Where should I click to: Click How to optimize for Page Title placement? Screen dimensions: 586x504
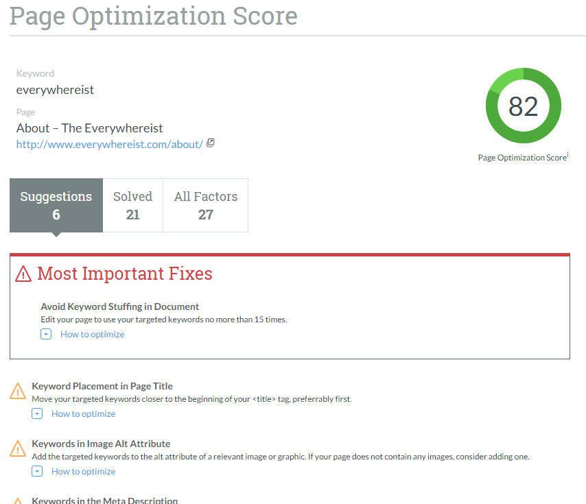coord(83,413)
